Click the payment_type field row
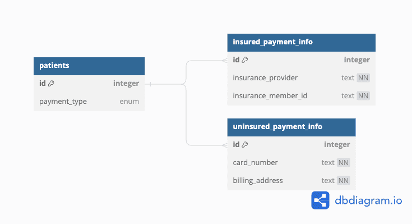The width and height of the screenshot is (412, 224). click(x=89, y=102)
